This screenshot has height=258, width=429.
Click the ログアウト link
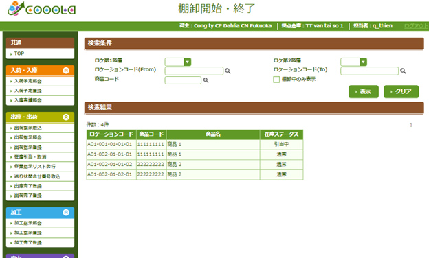coord(416,26)
